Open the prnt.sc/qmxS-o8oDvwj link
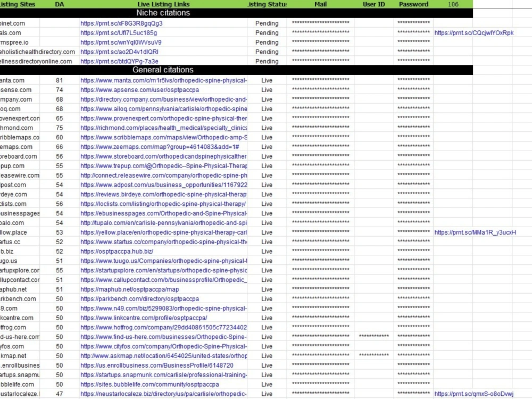The height and width of the screenshot is (399, 532). point(473,394)
